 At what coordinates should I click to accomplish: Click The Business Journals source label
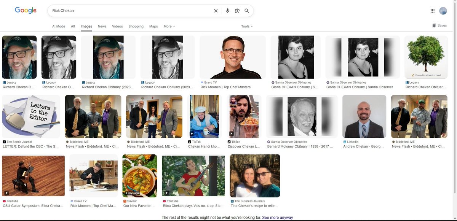pos(249,201)
